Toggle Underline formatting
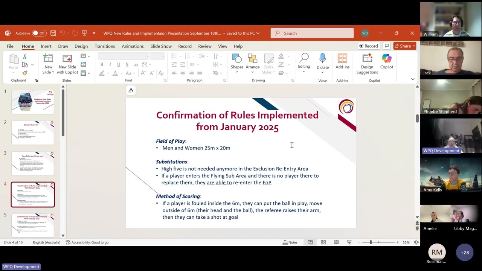This screenshot has width=482, height=271. 119,64
